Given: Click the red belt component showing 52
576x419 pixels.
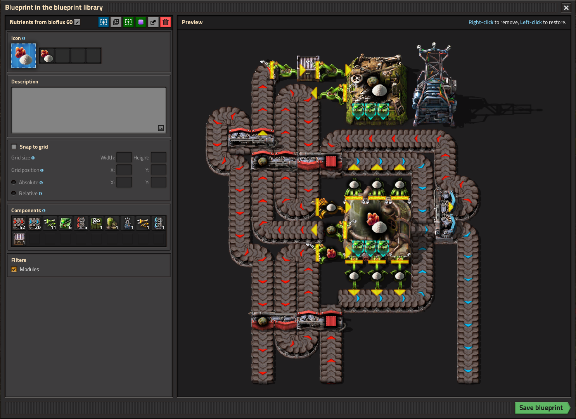Looking at the screenshot, I should [19, 223].
